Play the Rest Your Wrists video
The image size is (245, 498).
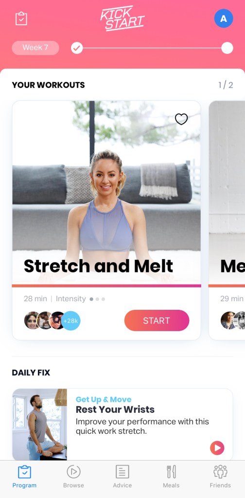(x=217, y=448)
